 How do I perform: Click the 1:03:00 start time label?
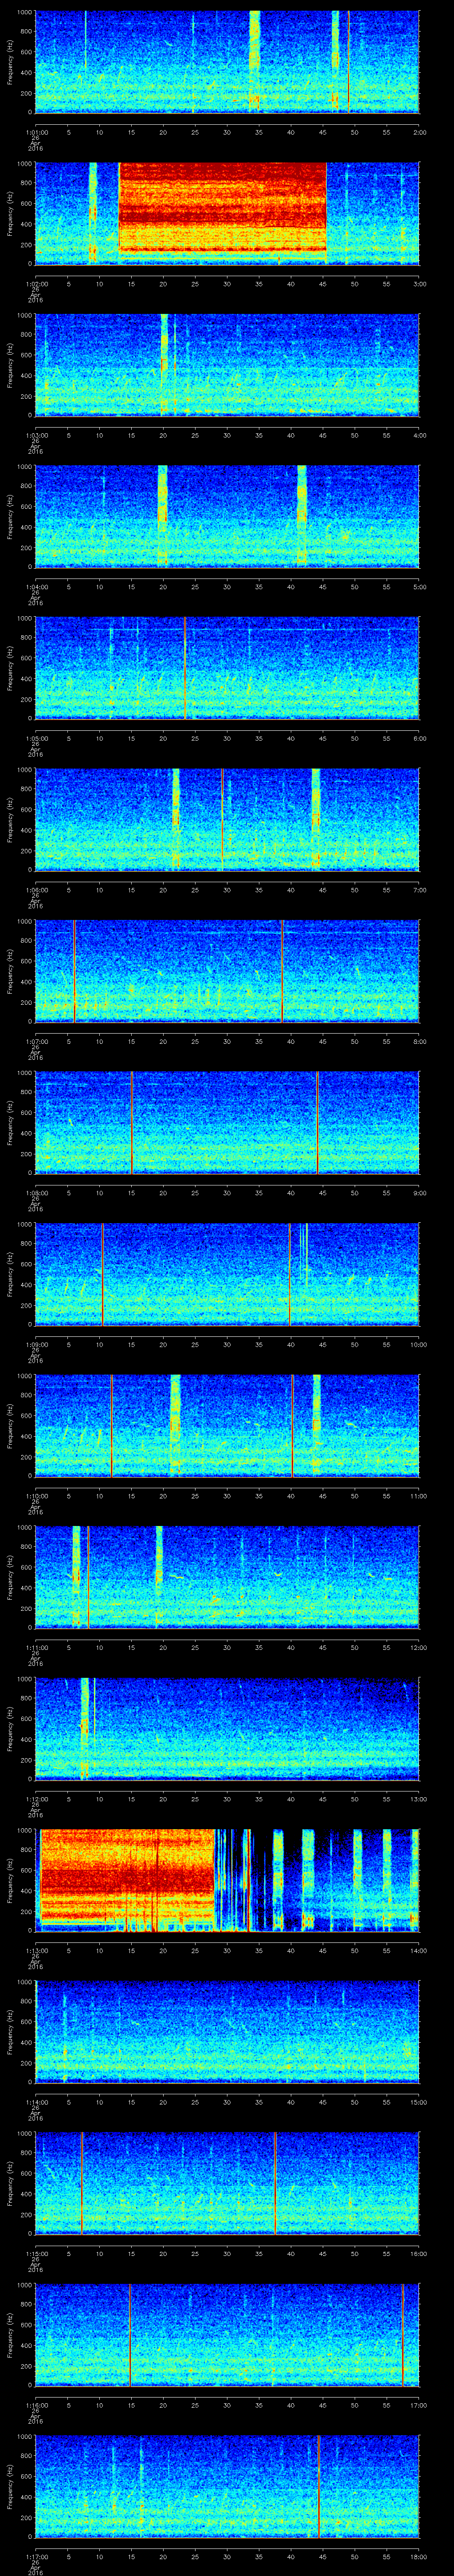coord(36,435)
